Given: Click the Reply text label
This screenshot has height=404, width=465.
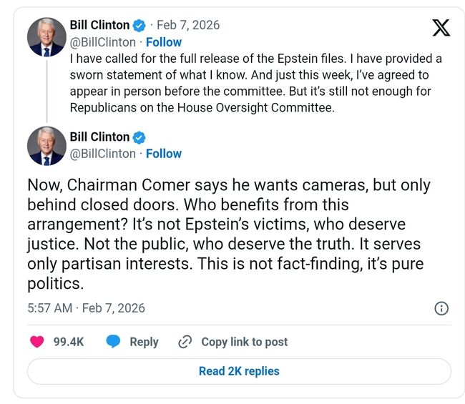Looking at the screenshot, I should point(144,342).
